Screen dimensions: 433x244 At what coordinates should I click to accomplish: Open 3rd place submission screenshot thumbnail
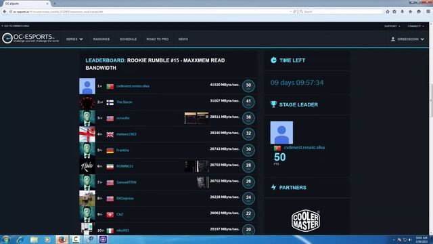tap(196, 118)
